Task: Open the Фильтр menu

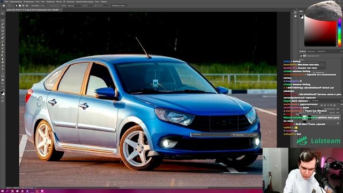Action: [x=59, y=2]
